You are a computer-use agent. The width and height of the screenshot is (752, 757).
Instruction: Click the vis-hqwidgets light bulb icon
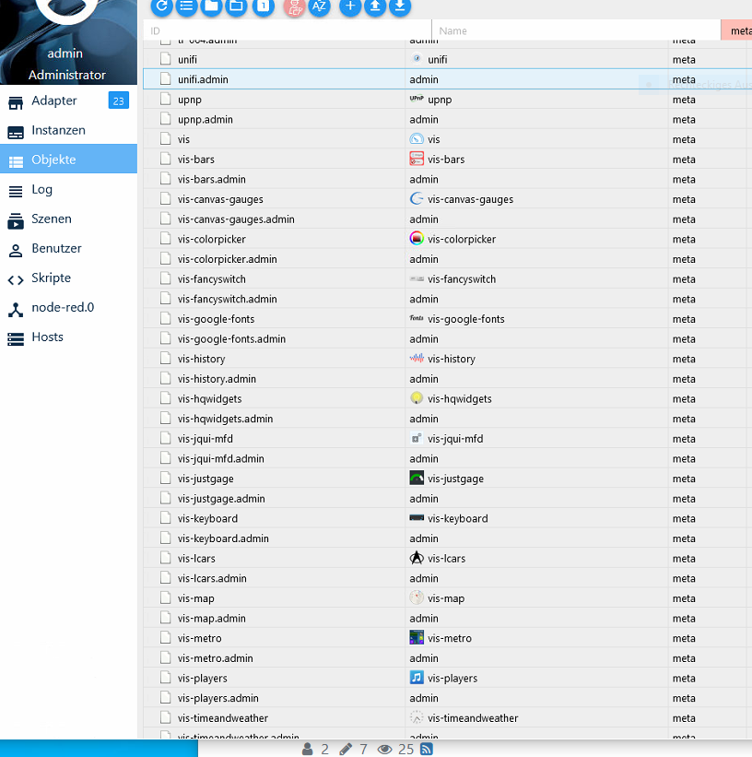tap(417, 397)
